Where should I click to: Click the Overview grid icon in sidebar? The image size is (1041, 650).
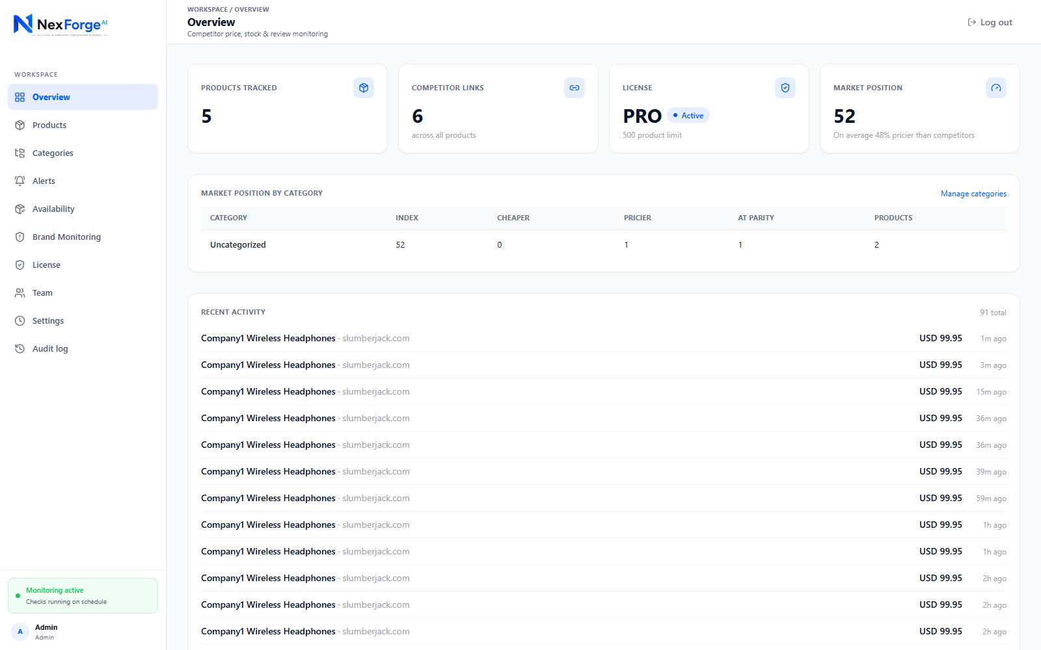[20, 97]
